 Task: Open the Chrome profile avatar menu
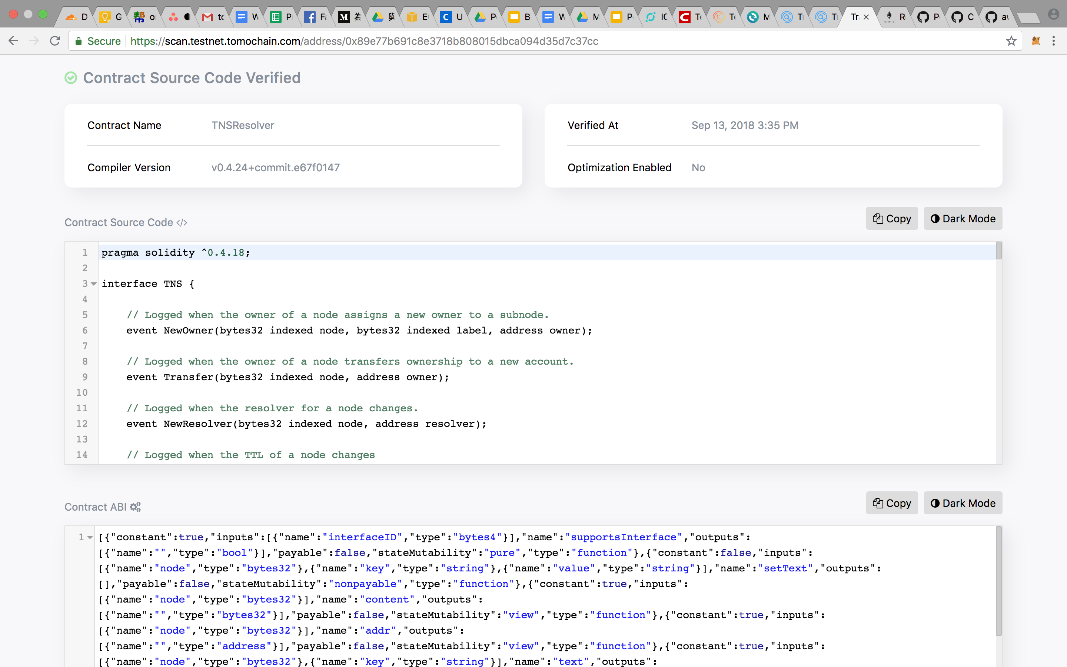tap(1053, 14)
